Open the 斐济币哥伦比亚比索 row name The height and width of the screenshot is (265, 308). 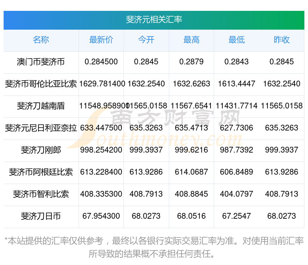point(41,84)
